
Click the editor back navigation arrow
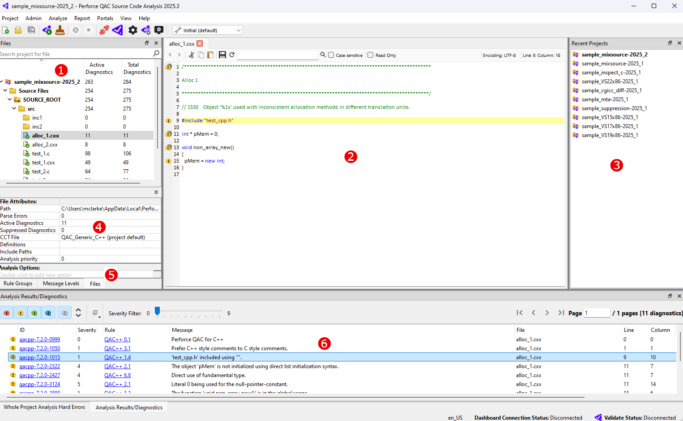click(170, 55)
